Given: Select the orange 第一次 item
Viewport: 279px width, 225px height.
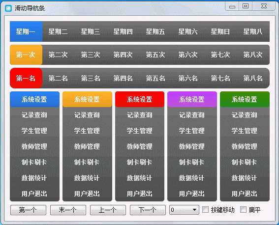Looking at the screenshot, I should pyautogui.click(x=26, y=55).
